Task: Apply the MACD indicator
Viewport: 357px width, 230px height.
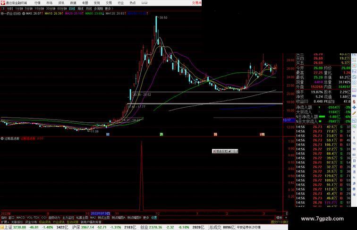Action: pos(20,218)
